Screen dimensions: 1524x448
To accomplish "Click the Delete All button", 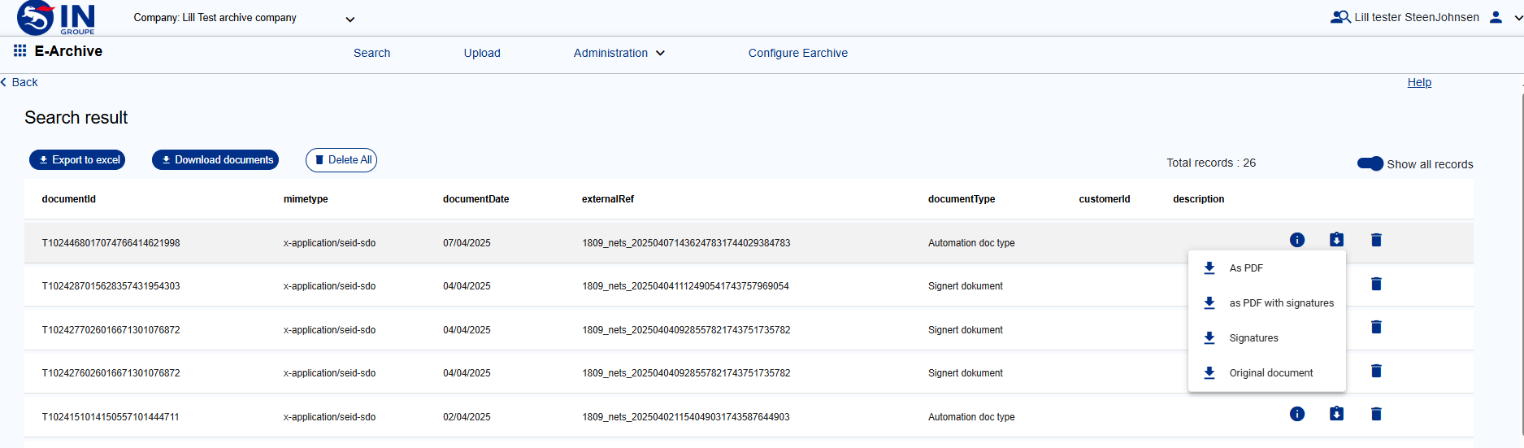I will 341,160.
